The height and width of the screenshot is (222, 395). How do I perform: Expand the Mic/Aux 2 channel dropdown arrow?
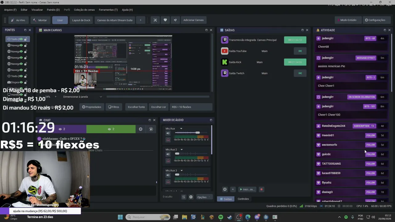(x=181, y=150)
